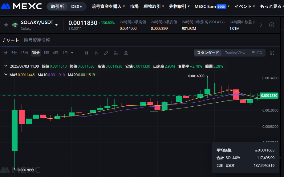Show the デプス depth chart

257,53
